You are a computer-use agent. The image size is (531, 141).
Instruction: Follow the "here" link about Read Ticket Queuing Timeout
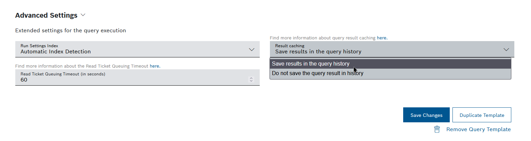tap(155, 66)
